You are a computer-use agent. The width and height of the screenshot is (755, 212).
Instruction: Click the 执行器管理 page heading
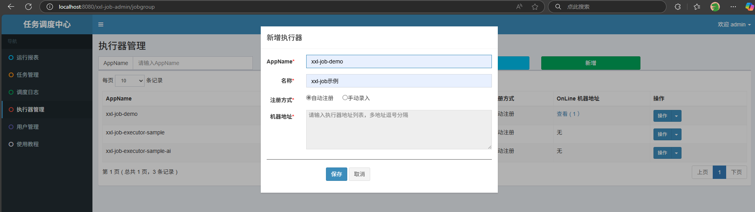pyautogui.click(x=122, y=46)
